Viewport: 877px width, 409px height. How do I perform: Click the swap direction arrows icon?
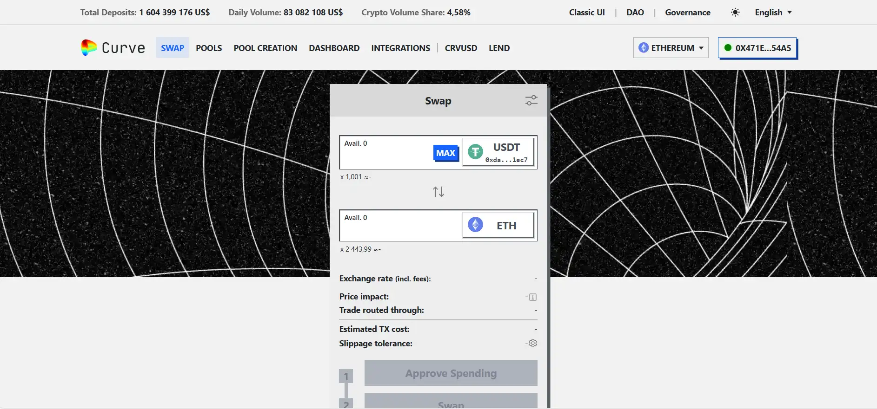click(438, 192)
